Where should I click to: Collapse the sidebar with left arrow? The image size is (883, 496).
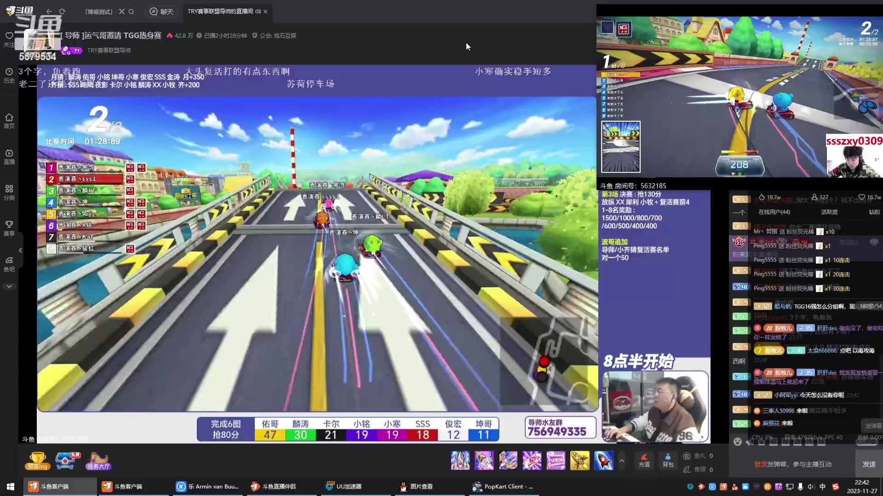20,250
